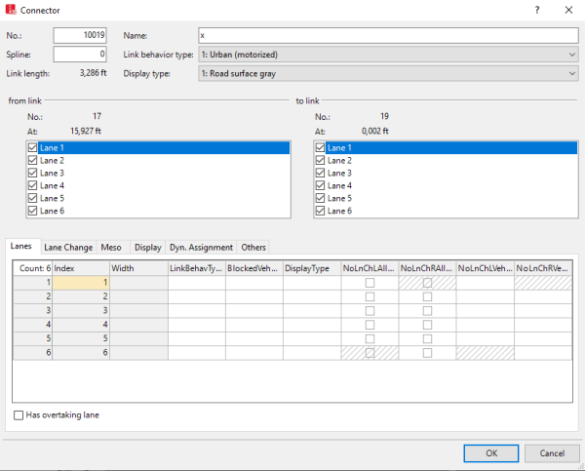Click the Connector app icon in title bar
The width and height of the screenshot is (585, 471).
tap(11, 10)
